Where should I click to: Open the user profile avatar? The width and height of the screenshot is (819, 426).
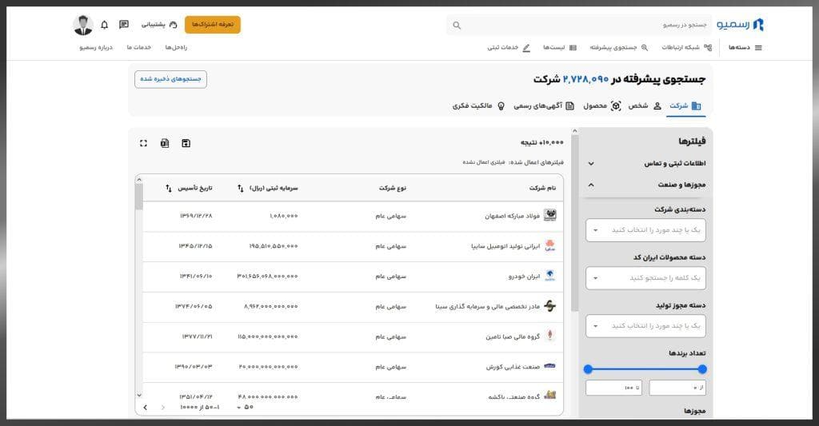point(83,25)
